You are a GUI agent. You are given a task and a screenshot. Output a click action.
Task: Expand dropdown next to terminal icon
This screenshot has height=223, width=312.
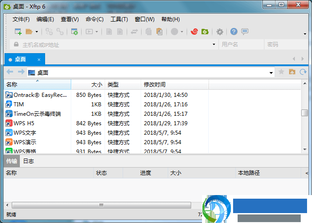[x=96, y=32]
